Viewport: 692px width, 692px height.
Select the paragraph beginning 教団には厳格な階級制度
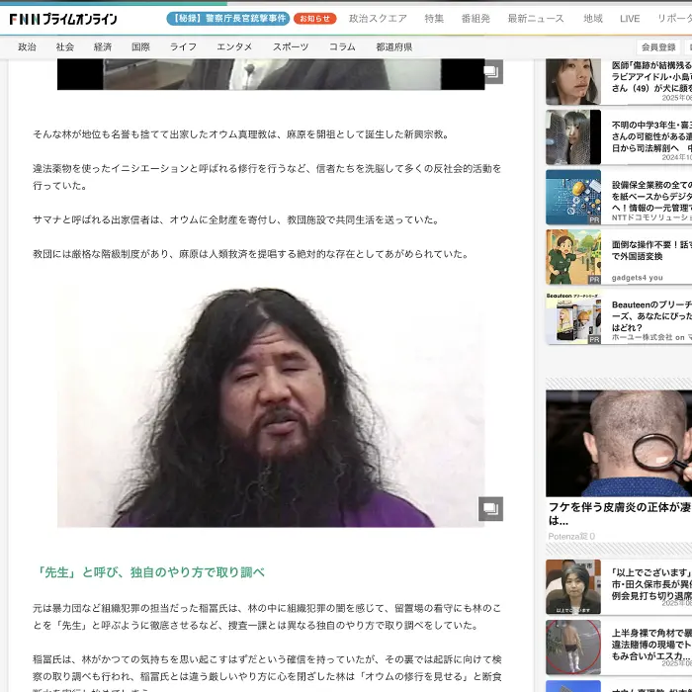pos(251,254)
